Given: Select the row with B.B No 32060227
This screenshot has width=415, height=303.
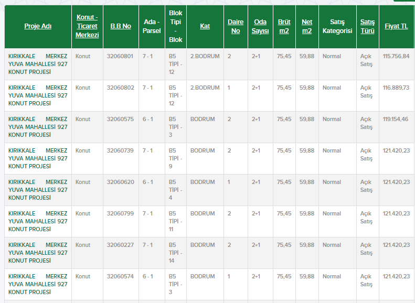Looking at the screenshot, I should [x=120, y=245].
